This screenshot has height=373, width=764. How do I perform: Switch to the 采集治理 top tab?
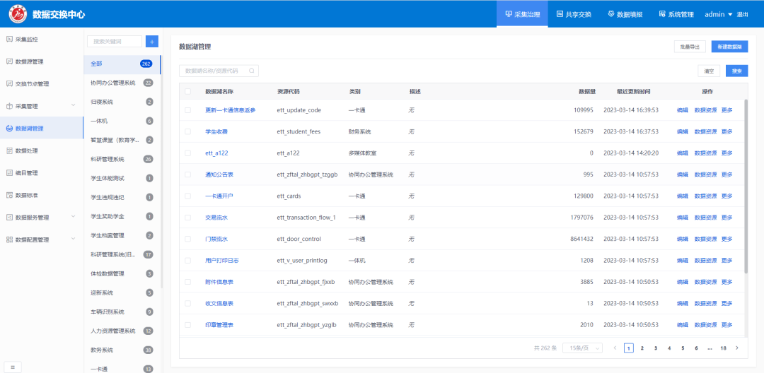click(522, 14)
